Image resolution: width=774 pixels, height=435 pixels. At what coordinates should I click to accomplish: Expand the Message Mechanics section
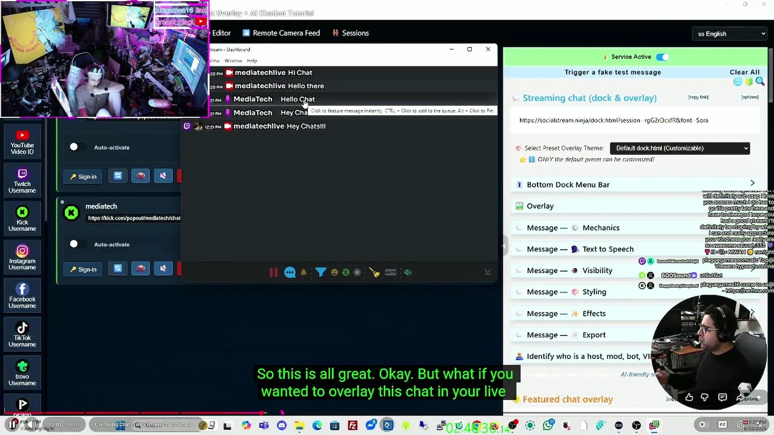point(635,228)
